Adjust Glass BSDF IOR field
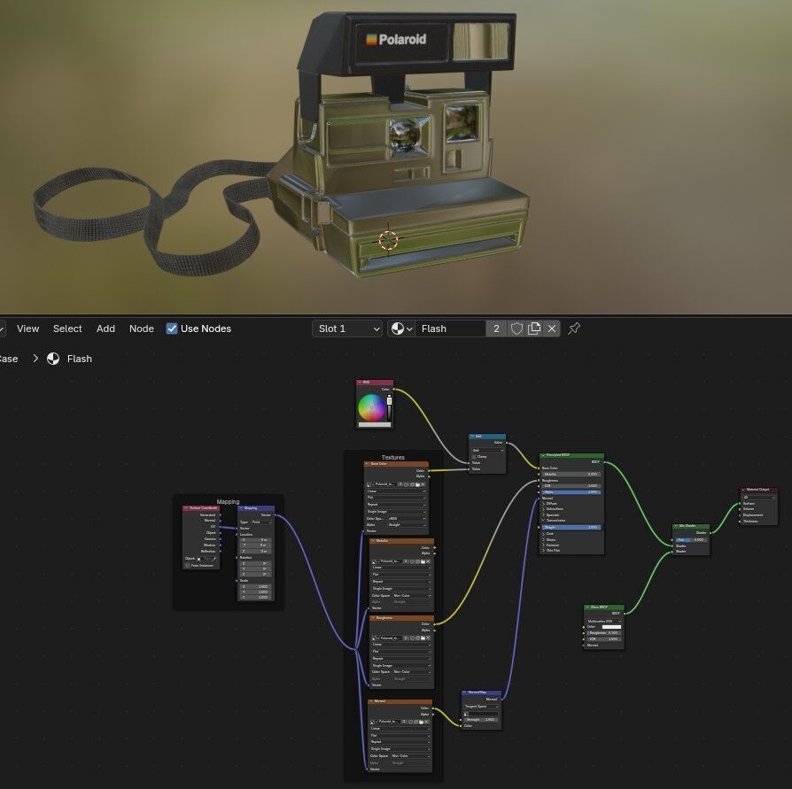Image resolution: width=792 pixels, height=789 pixels. coord(604,639)
